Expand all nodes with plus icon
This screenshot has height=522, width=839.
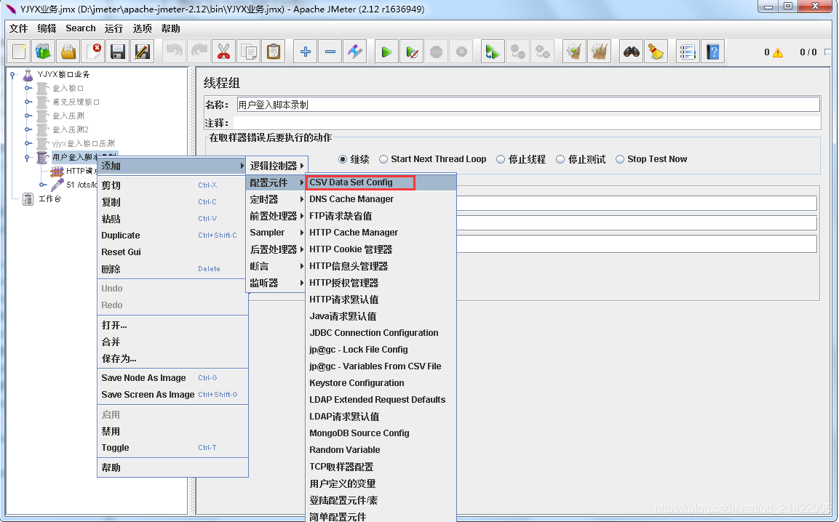306,52
